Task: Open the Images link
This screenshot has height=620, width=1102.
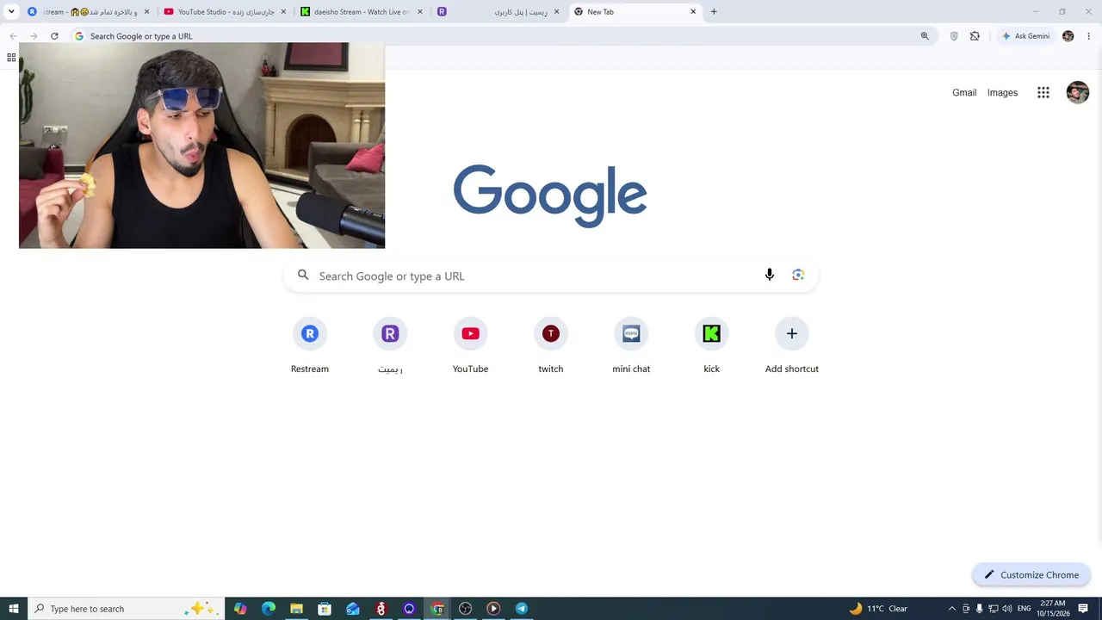Action: click(x=1002, y=92)
